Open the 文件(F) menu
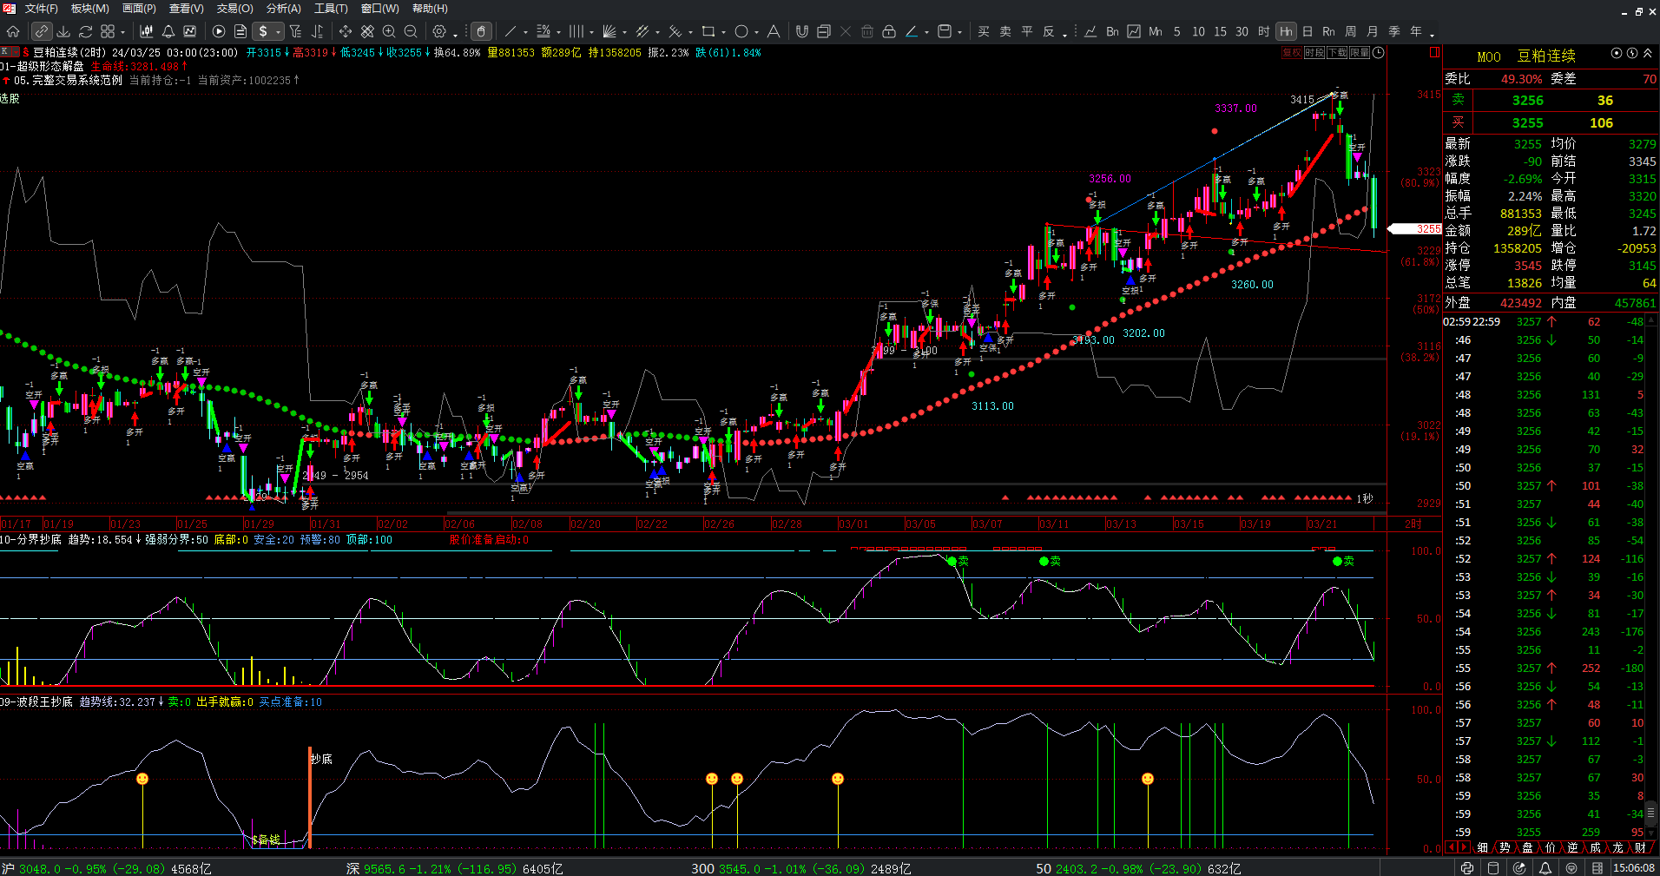 pyautogui.click(x=41, y=9)
